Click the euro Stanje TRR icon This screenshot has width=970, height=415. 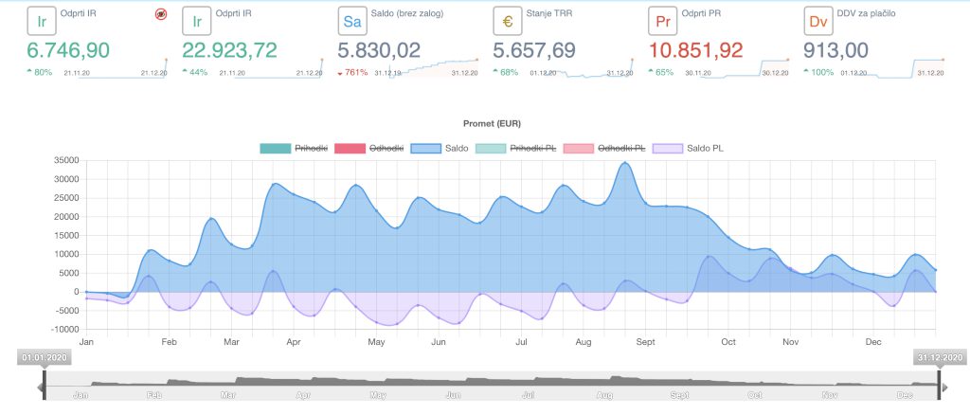(x=508, y=22)
